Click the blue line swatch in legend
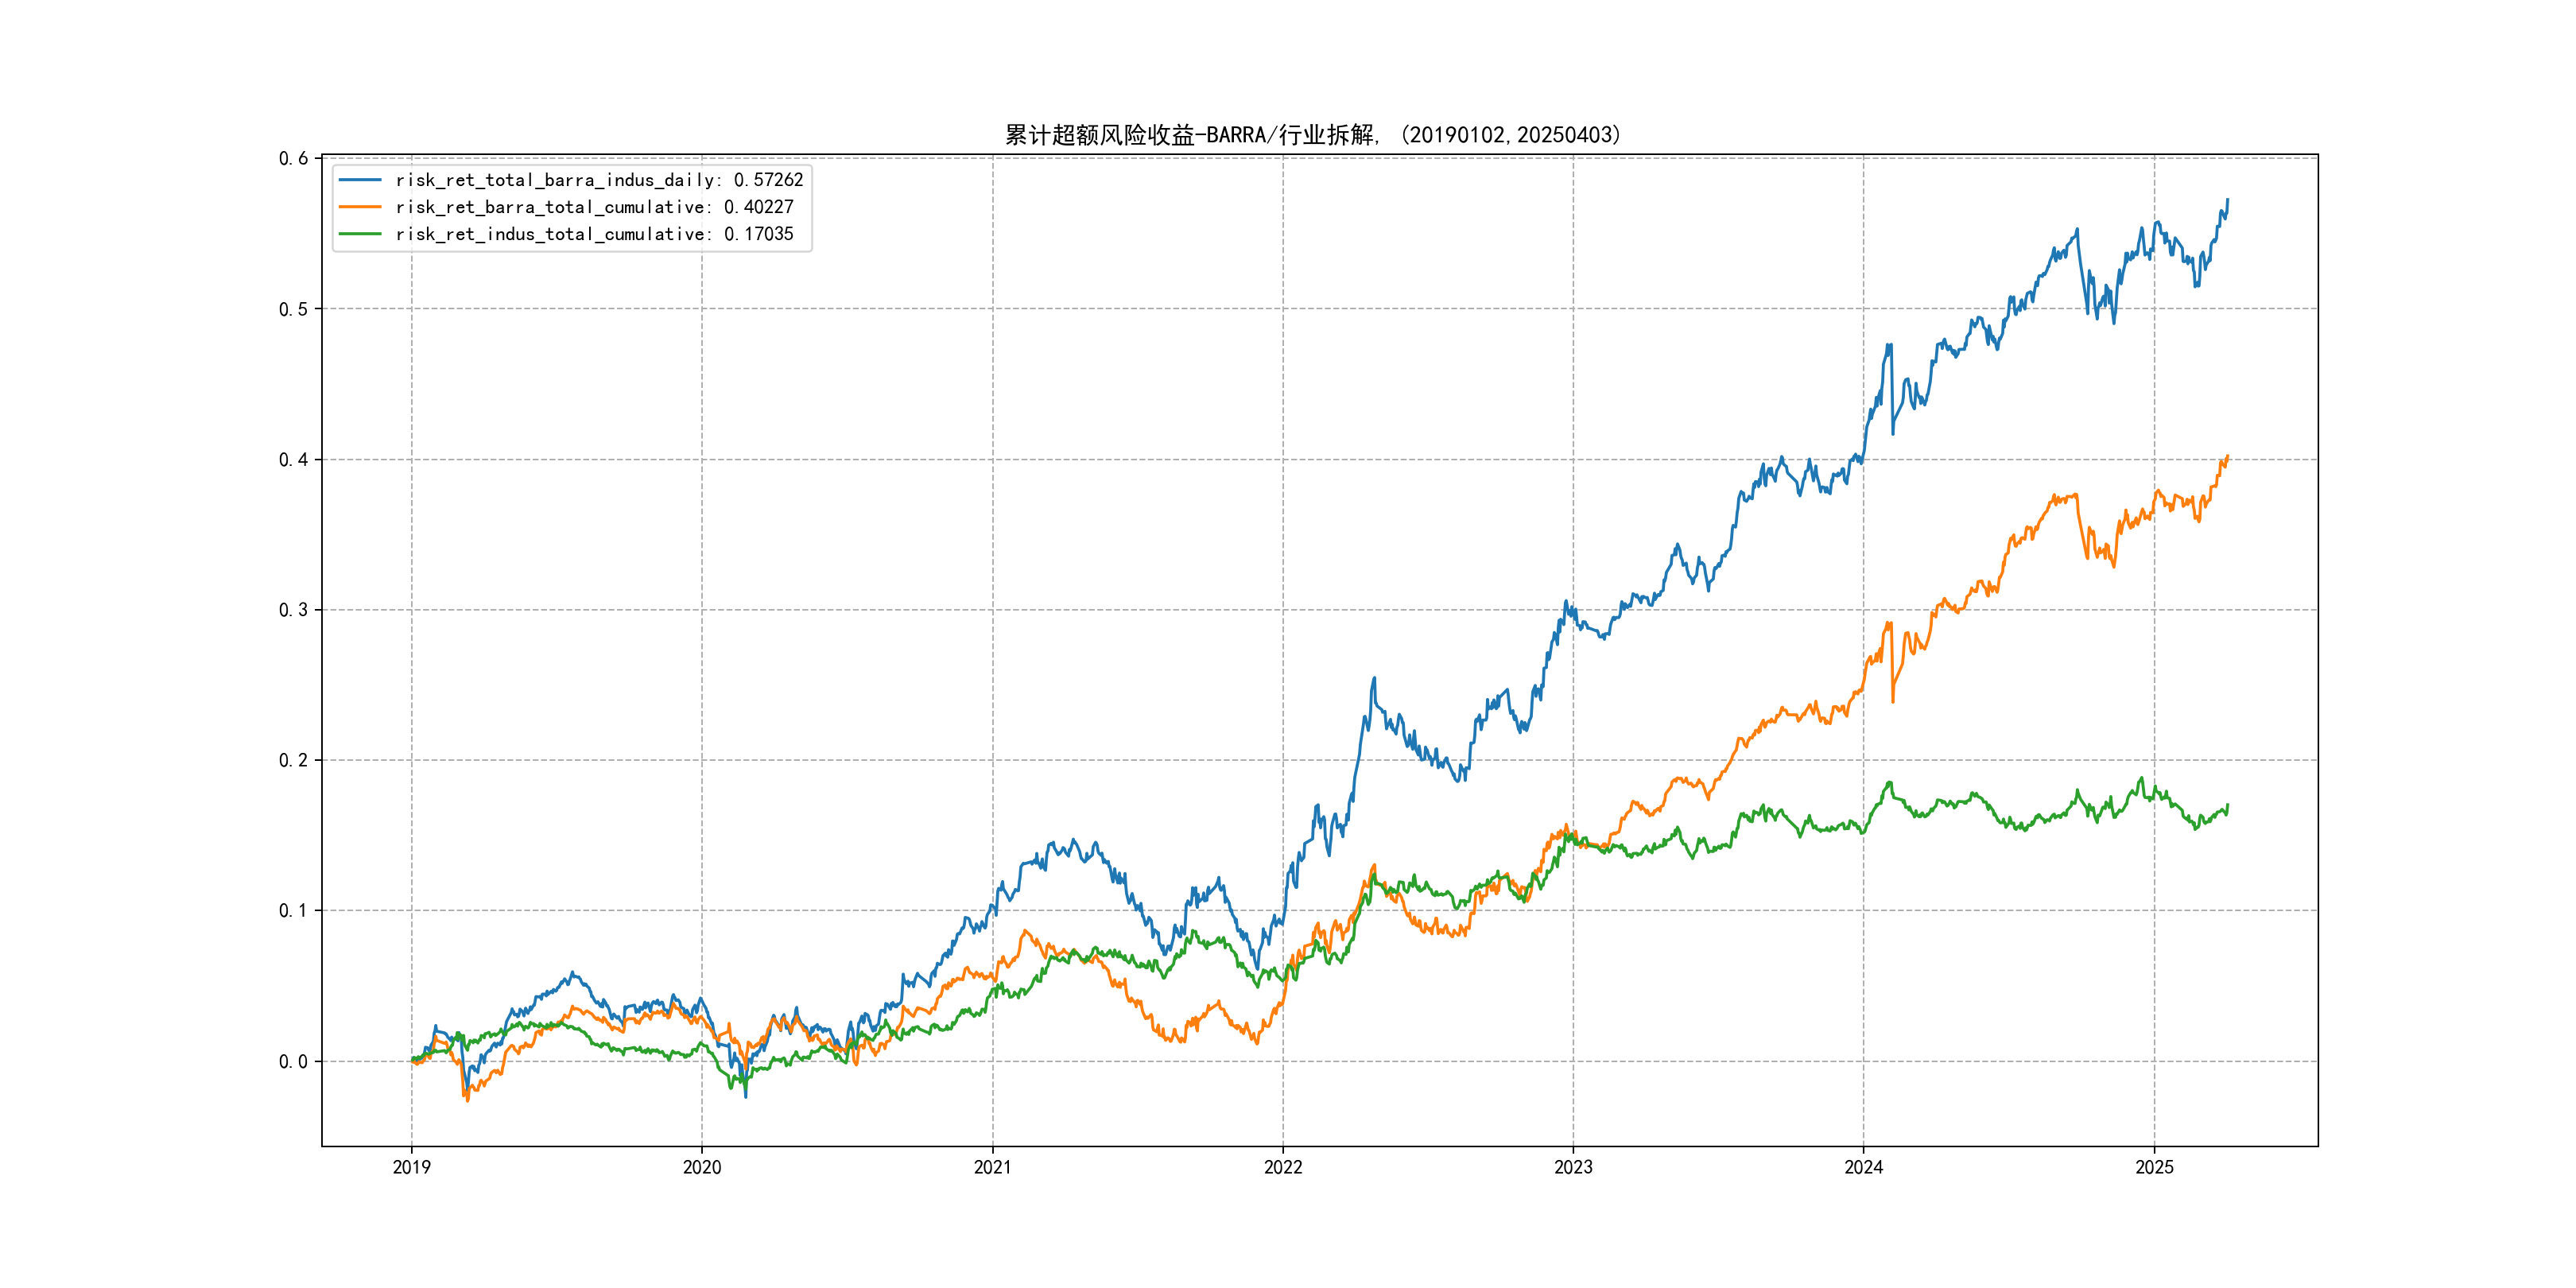This screenshot has width=2576, height=1288. (x=360, y=180)
